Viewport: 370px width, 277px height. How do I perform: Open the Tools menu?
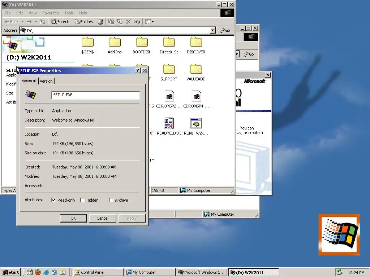[x=69, y=13]
